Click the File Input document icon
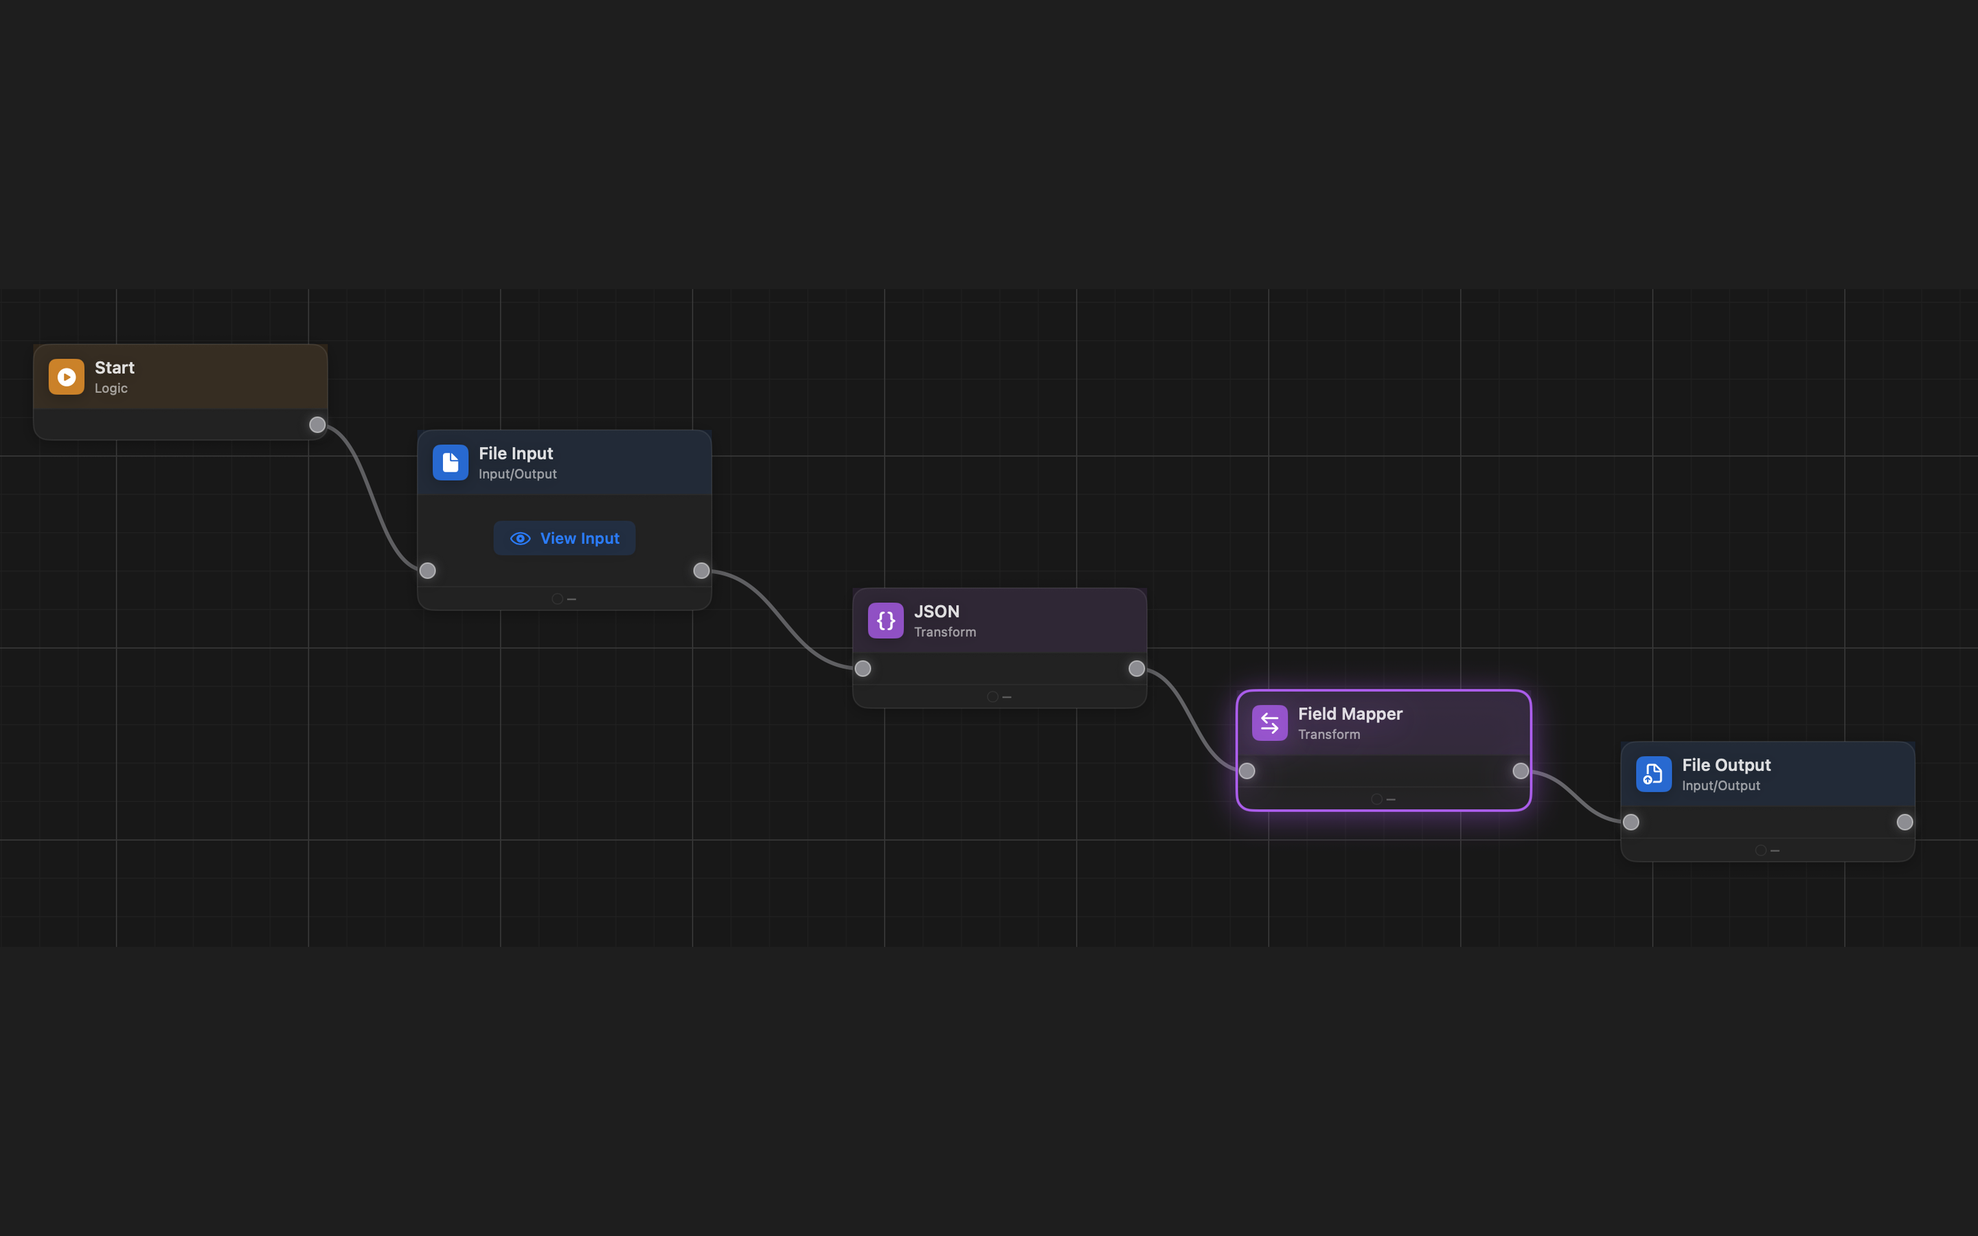This screenshot has height=1236, width=1978. pos(451,462)
